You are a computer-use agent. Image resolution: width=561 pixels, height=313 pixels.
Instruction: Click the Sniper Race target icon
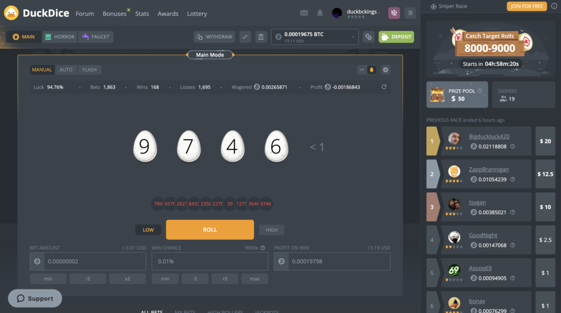click(x=433, y=7)
